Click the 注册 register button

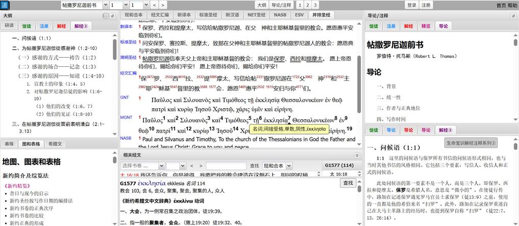(x=425, y=5)
